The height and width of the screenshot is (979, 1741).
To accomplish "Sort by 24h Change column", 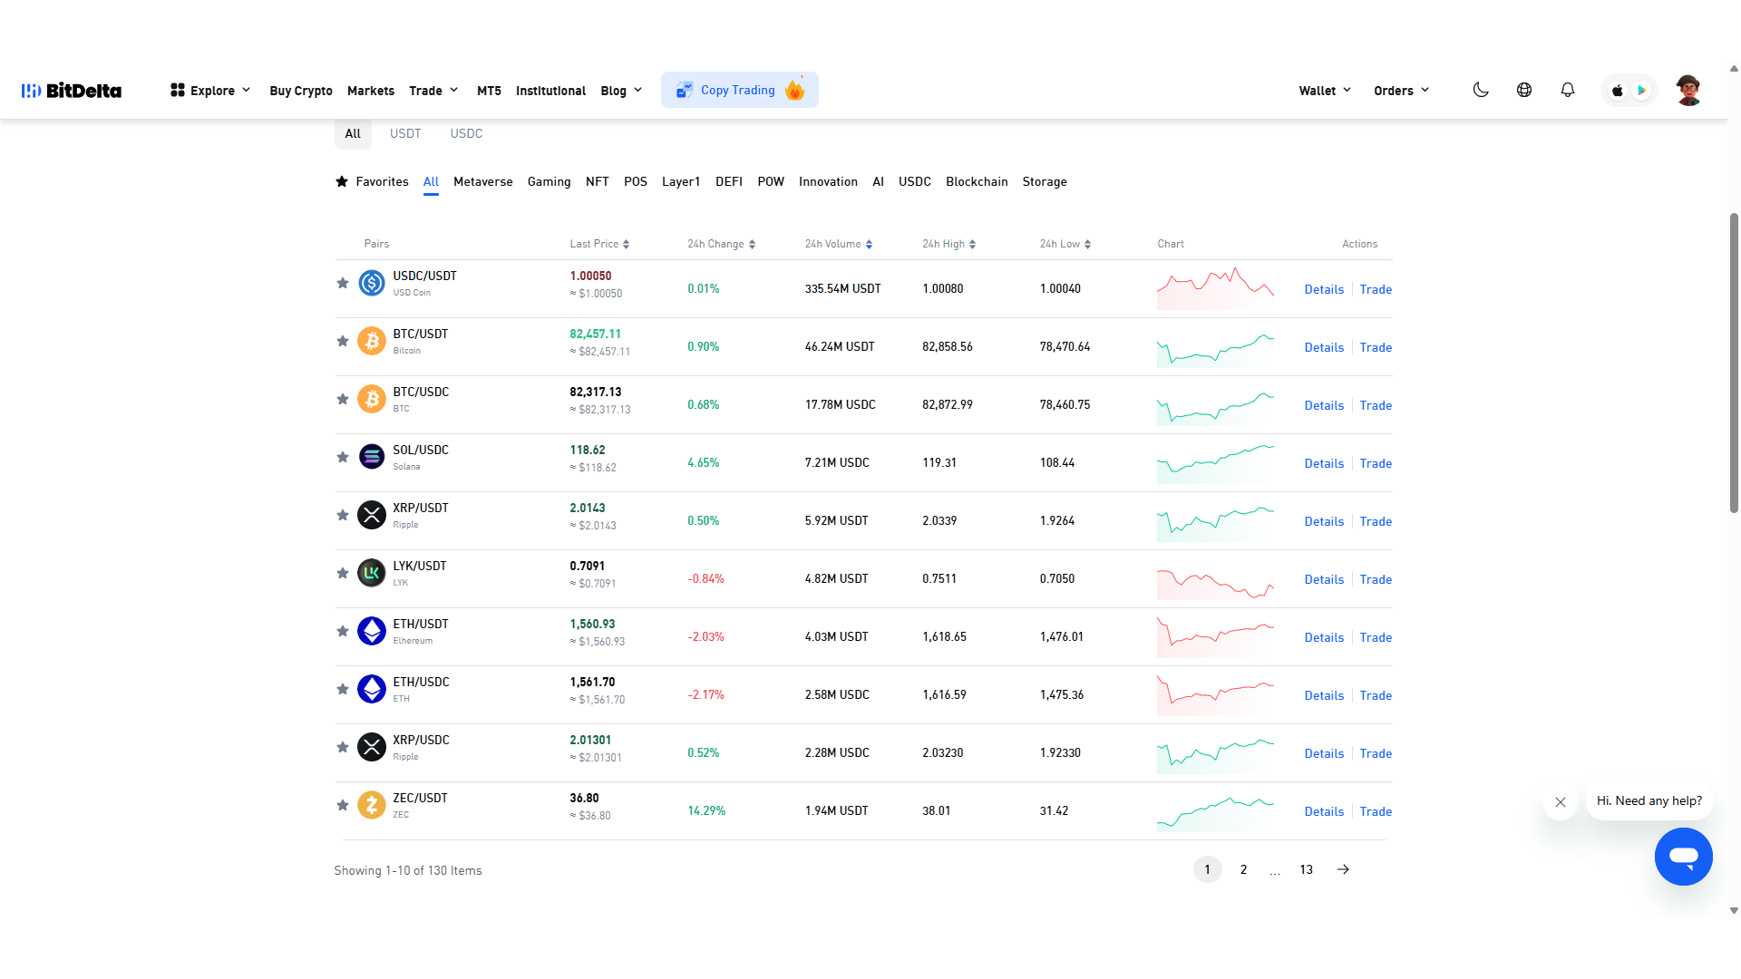I will (721, 244).
